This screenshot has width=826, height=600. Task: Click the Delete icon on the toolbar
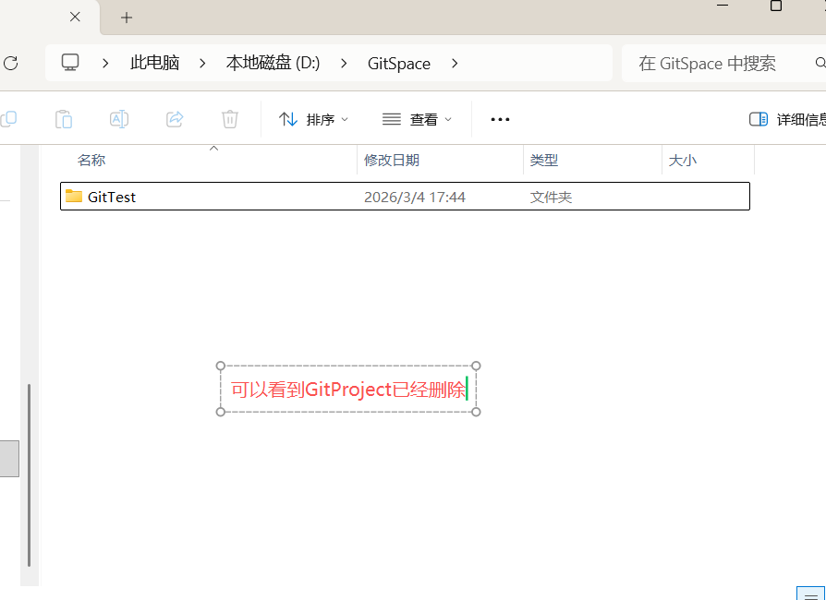coord(229,119)
